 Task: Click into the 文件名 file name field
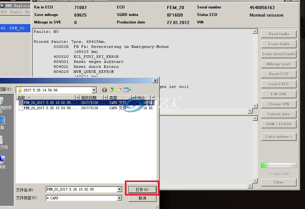coord(82,189)
